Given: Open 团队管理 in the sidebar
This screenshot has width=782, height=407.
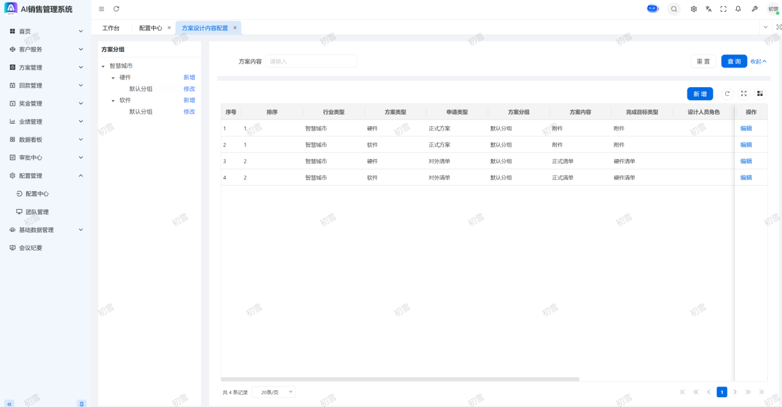Looking at the screenshot, I should [x=37, y=212].
